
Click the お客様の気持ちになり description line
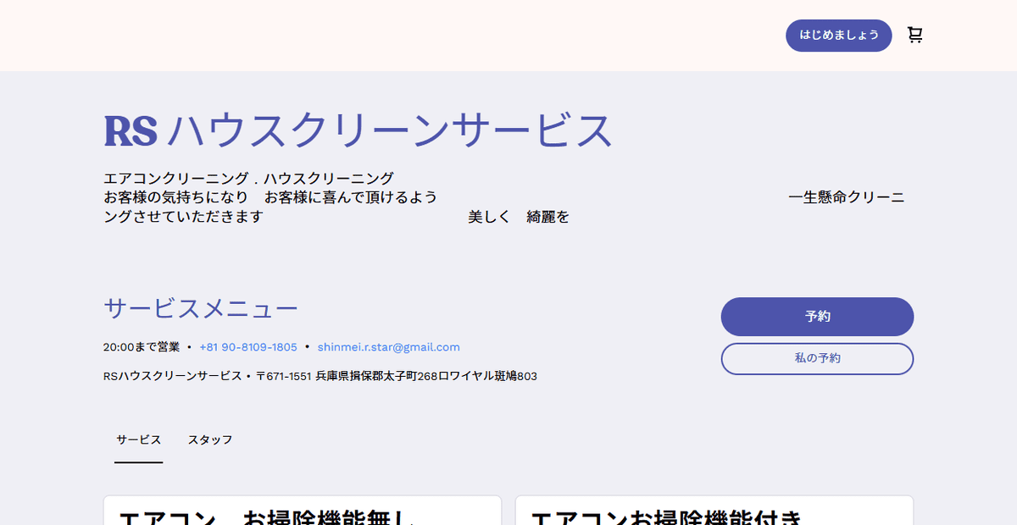tap(270, 198)
